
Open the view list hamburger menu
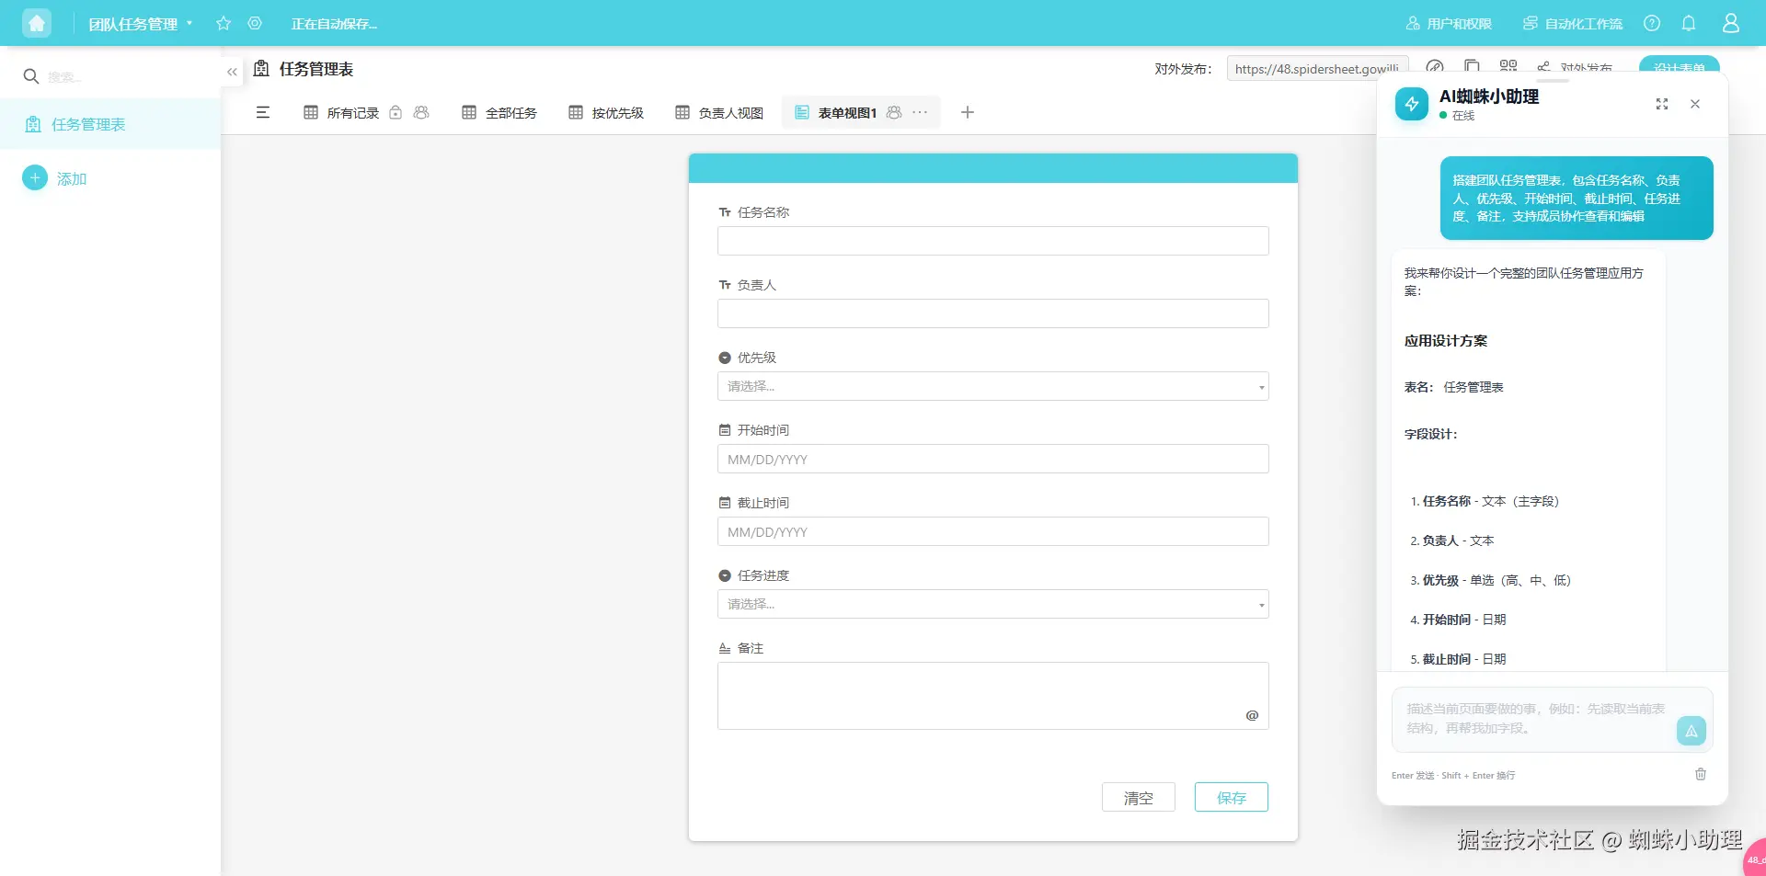pyautogui.click(x=263, y=112)
